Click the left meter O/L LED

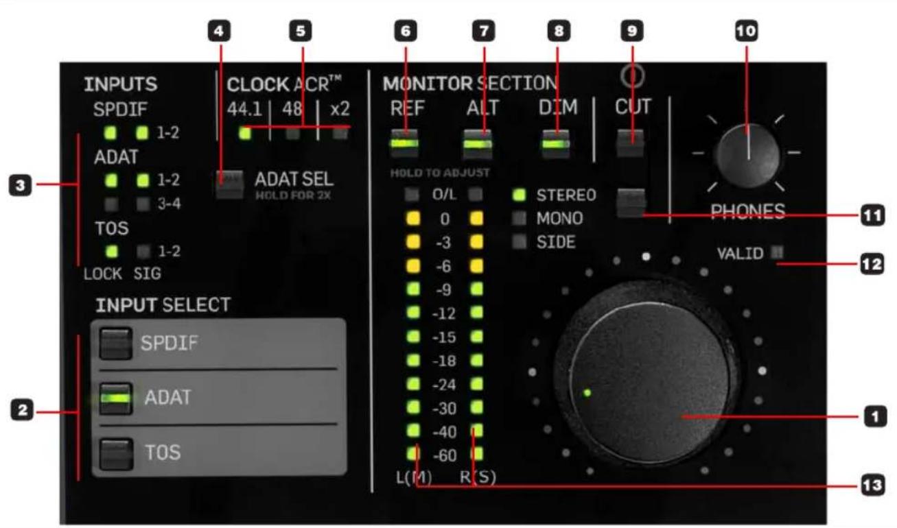pos(412,195)
